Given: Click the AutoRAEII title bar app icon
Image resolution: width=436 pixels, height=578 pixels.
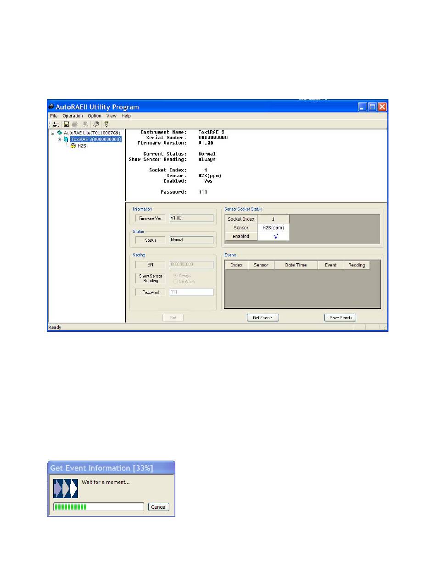Looking at the screenshot, I should pyautogui.click(x=51, y=106).
